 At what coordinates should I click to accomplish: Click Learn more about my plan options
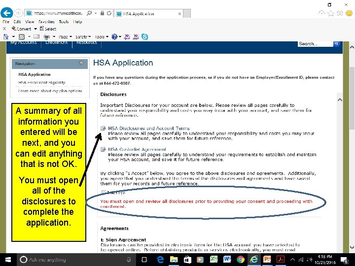click(50, 91)
